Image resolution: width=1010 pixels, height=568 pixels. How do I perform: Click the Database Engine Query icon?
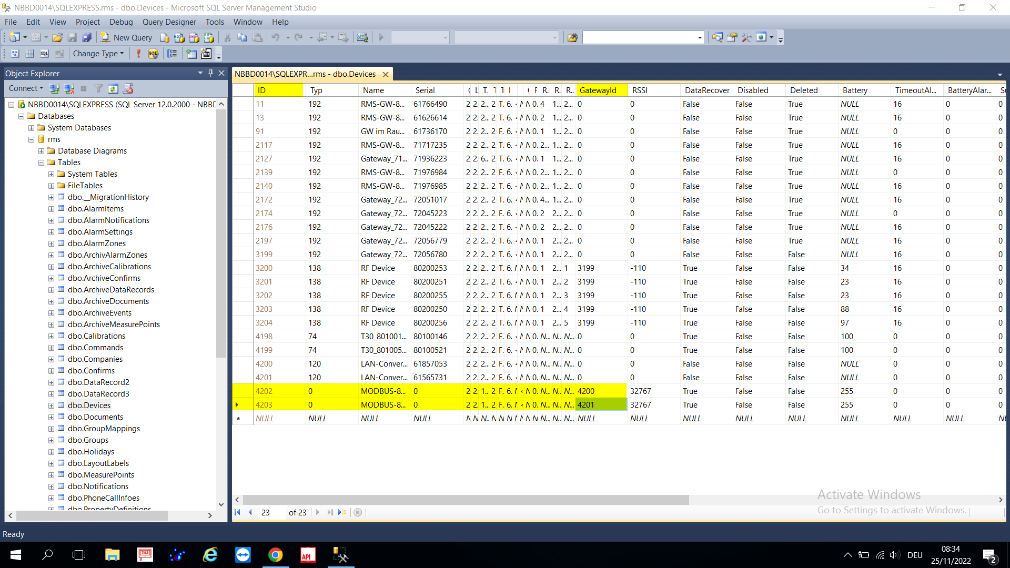(x=165, y=37)
